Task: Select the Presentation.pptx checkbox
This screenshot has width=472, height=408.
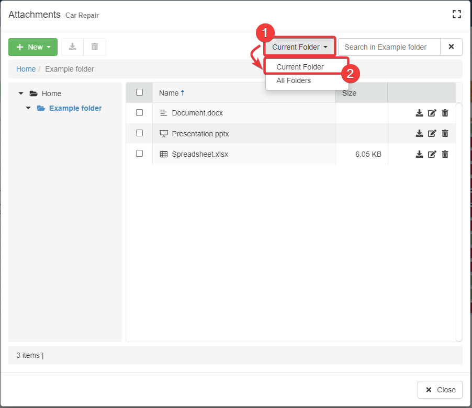Action: pyautogui.click(x=139, y=133)
